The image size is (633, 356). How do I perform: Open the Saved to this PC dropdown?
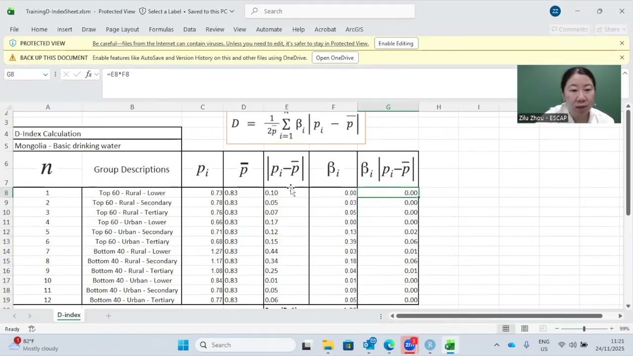pyautogui.click(x=212, y=11)
